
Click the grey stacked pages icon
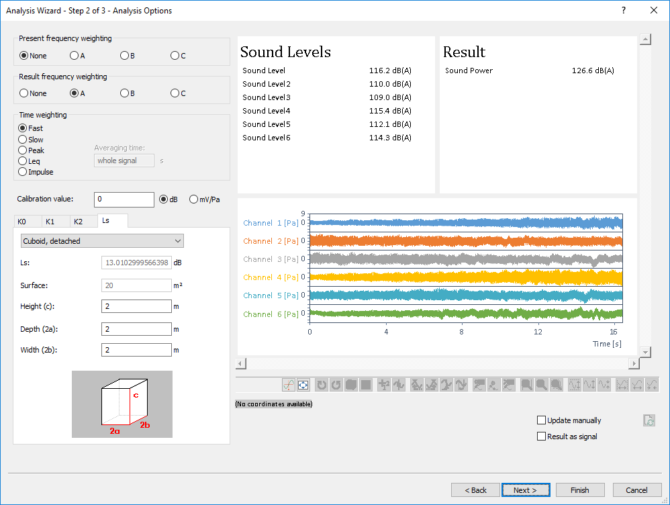(351, 385)
